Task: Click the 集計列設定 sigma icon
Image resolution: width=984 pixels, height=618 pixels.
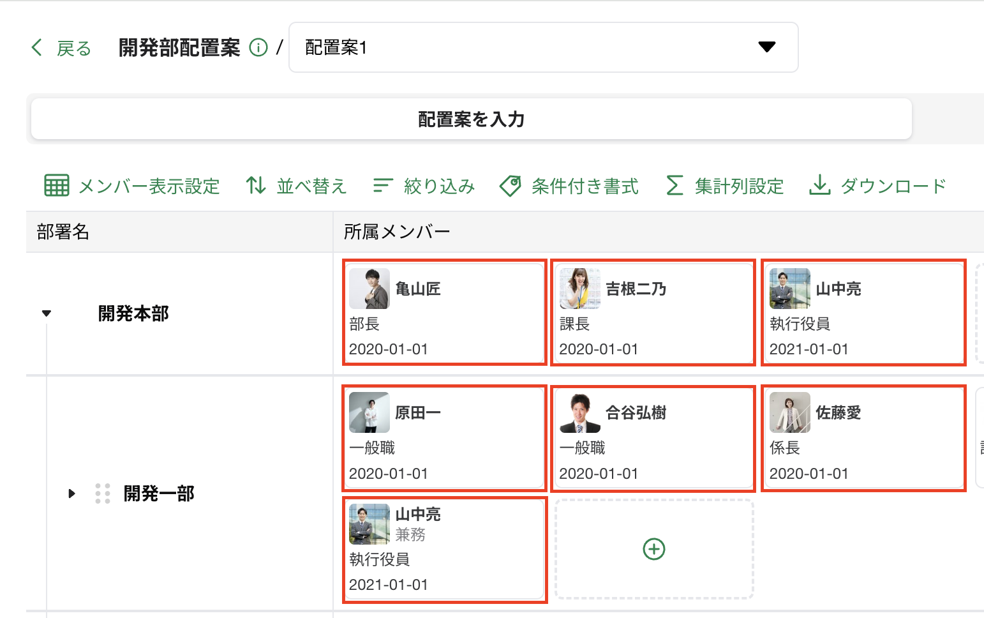Action: pos(675,186)
